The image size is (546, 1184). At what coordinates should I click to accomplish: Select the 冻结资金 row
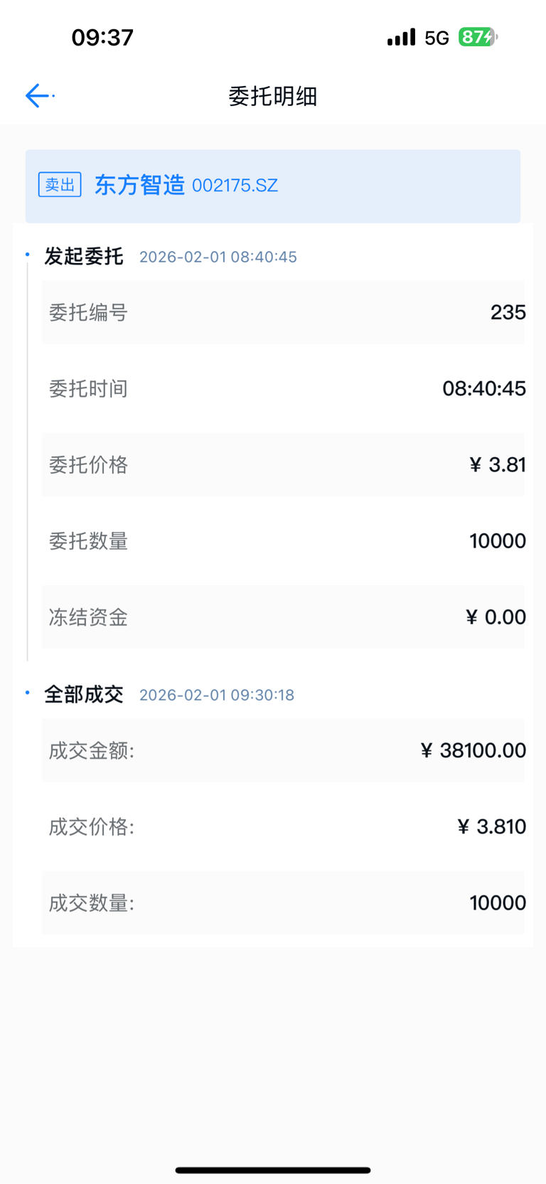click(x=283, y=617)
